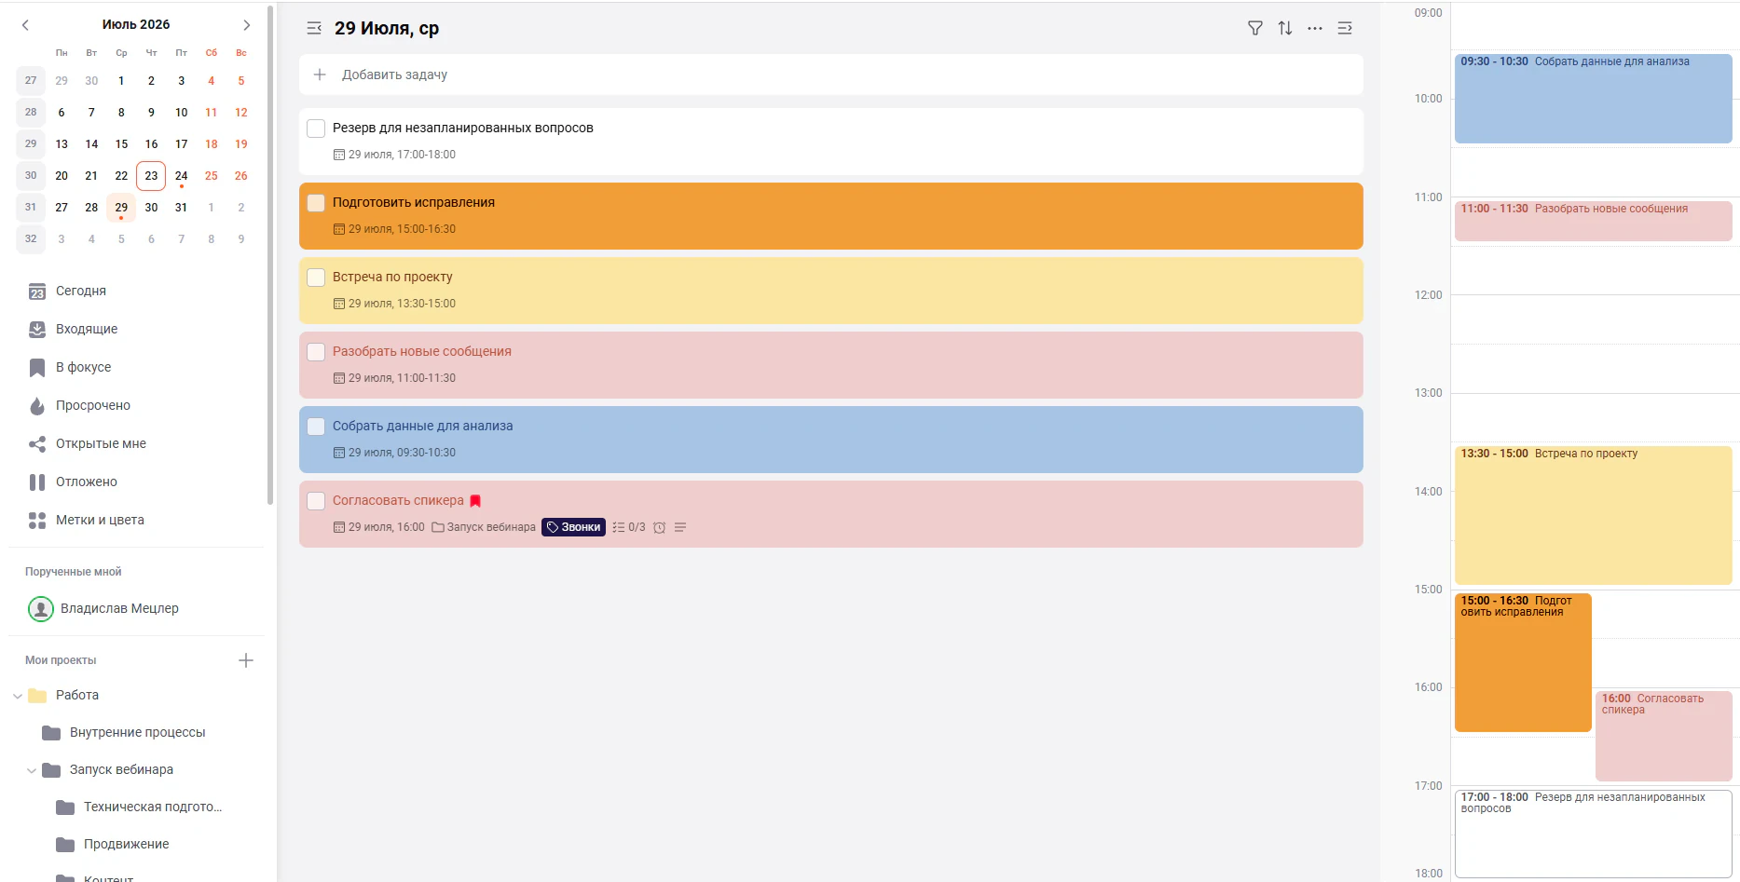The height and width of the screenshot is (882, 1740).
Task: Tick the Резерв для незапланированных вопросов checkbox
Action: pyautogui.click(x=316, y=129)
